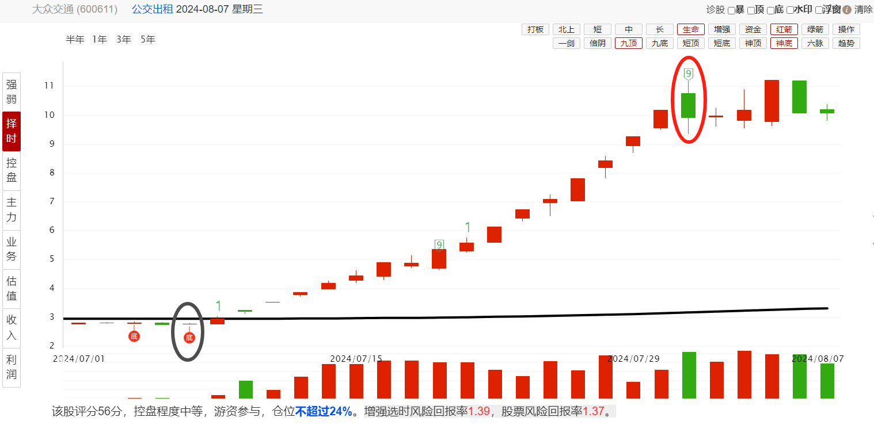Toggle the 趋势 indicator button
The width and height of the screenshot is (874, 425).
(846, 43)
